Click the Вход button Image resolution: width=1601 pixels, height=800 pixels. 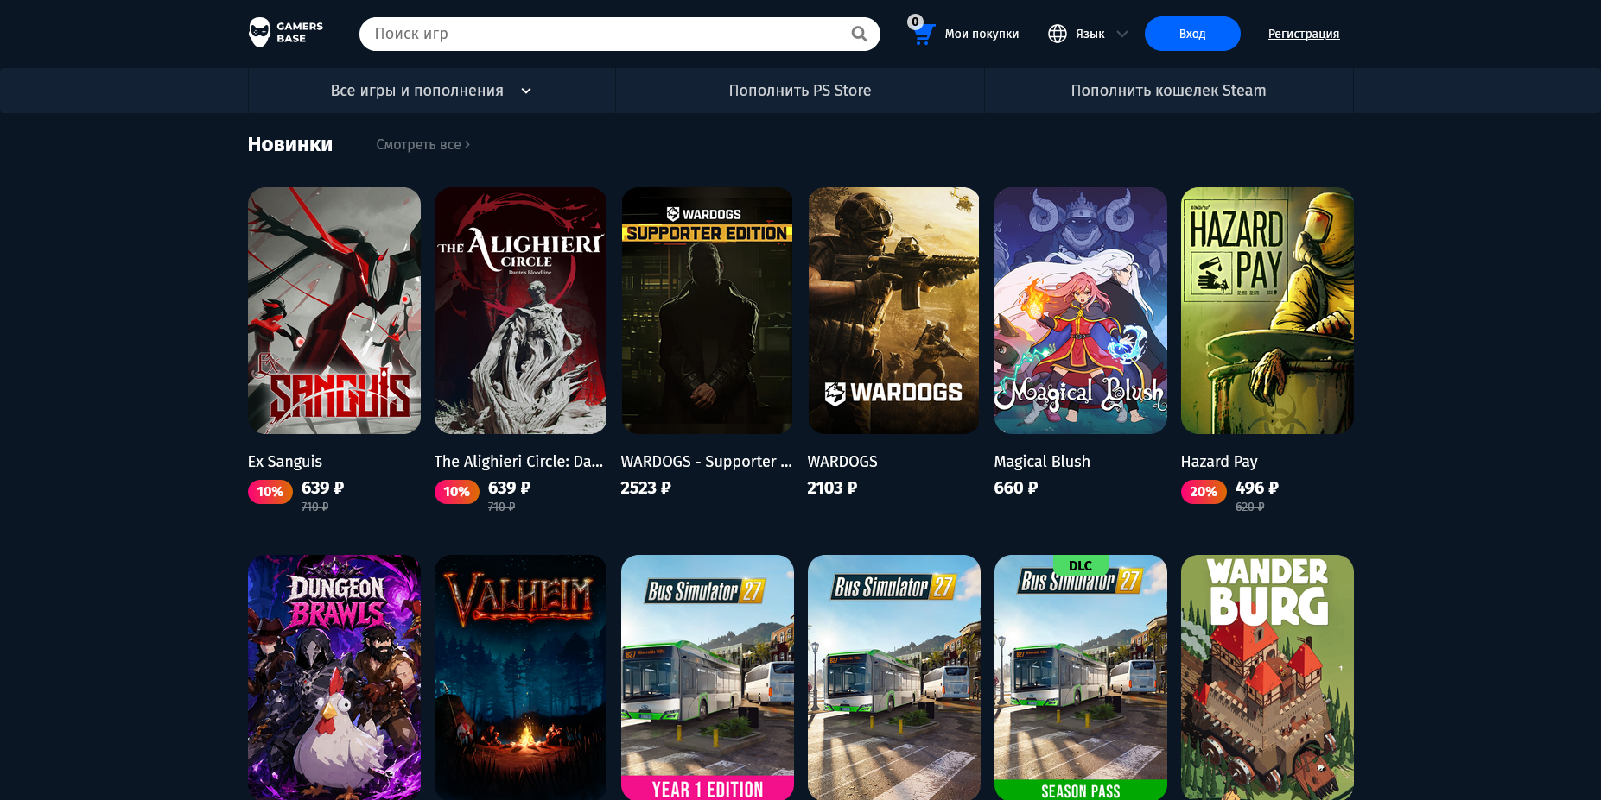point(1192,34)
